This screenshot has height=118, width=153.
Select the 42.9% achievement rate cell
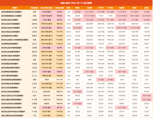[60, 12]
